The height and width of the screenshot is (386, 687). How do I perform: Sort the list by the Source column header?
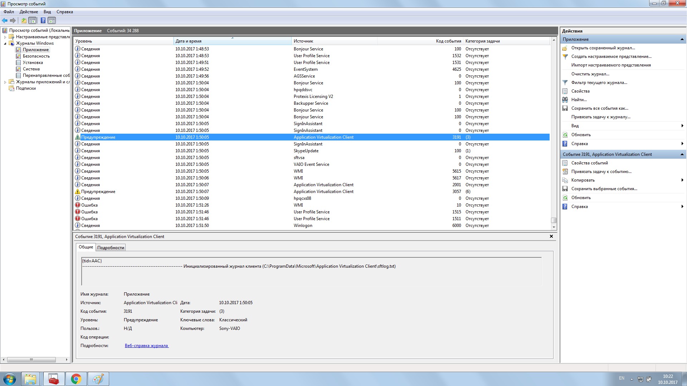(303, 41)
